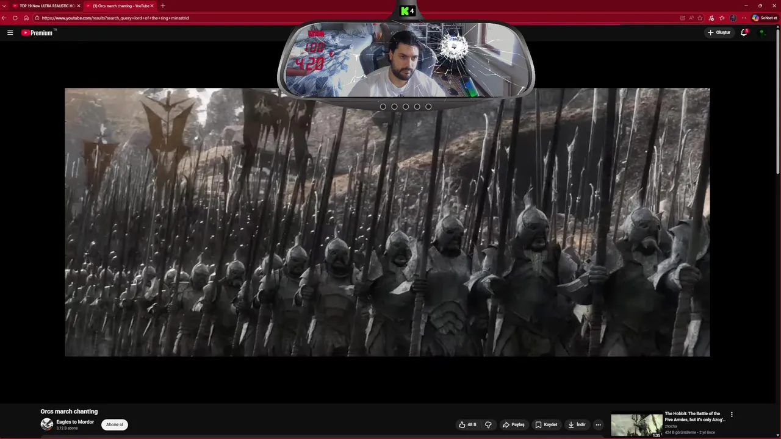Open the YouTube notifications bell
The height and width of the screenshot is (439, 781).
[x=744, y=32]
